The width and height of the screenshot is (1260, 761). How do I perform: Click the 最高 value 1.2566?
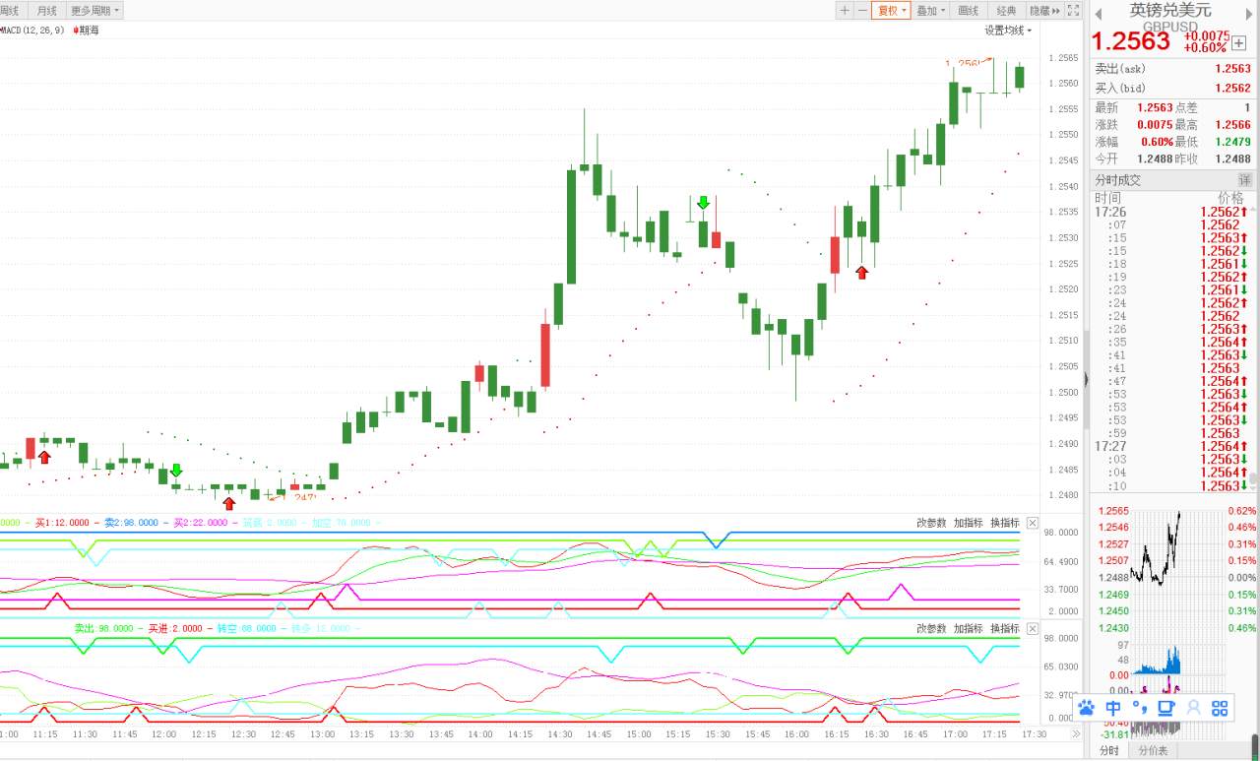pos(1232,125)
